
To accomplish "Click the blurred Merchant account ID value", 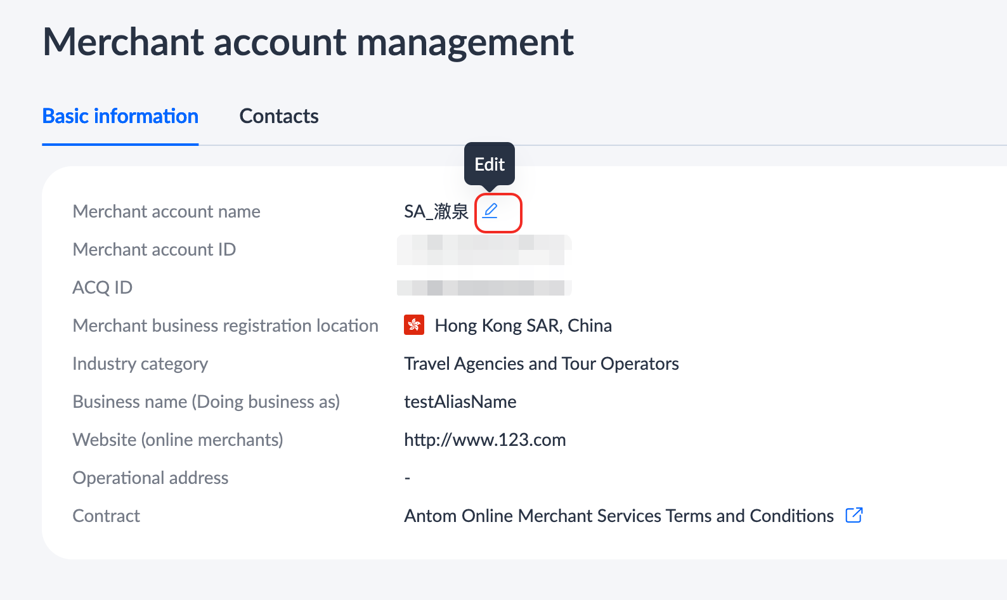I will pos(484,249).
